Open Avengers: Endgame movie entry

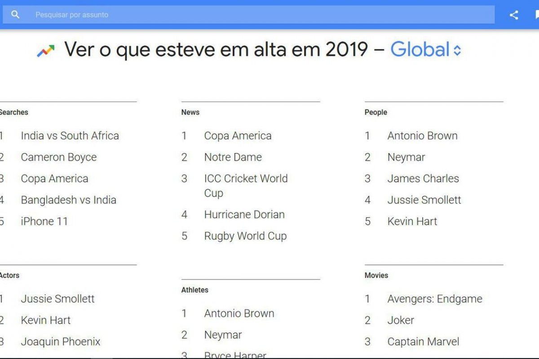click(x=434, y=299)
